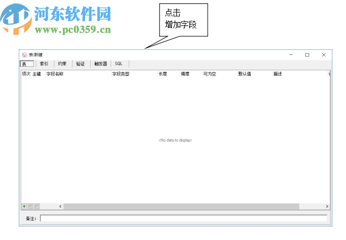The height and width of the screenshot is (240, 346).
Task: Click the 字段类型 column header
Action: point(134,74)
